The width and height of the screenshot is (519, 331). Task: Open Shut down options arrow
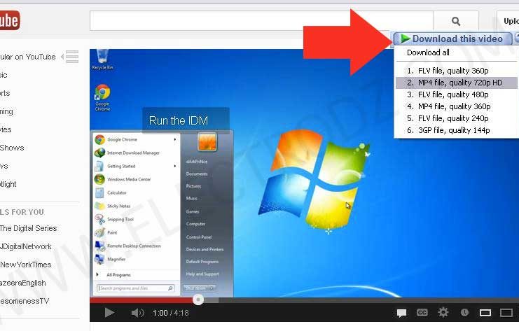(212, 288)
